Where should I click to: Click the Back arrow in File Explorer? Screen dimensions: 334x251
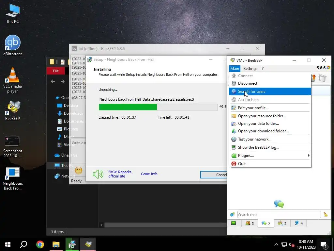(53, 81)
